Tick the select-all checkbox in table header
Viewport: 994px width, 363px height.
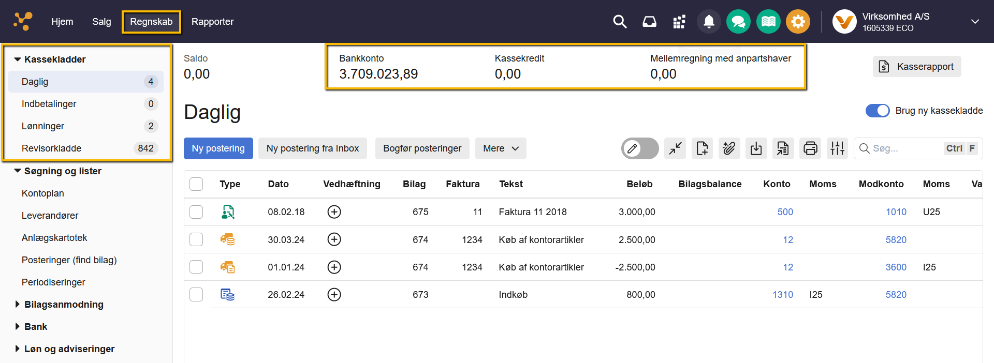pos(196,184)
